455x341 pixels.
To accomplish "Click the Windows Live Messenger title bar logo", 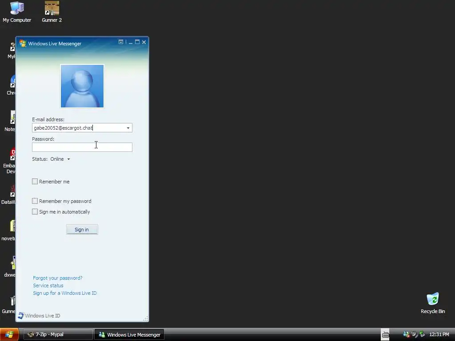I will 23,44.
